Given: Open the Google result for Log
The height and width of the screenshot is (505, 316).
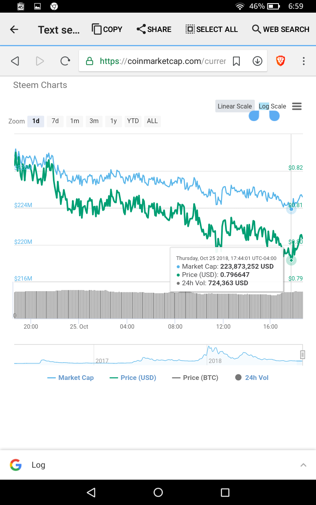Looking at the screenshot, I should [x=38, y=465].
